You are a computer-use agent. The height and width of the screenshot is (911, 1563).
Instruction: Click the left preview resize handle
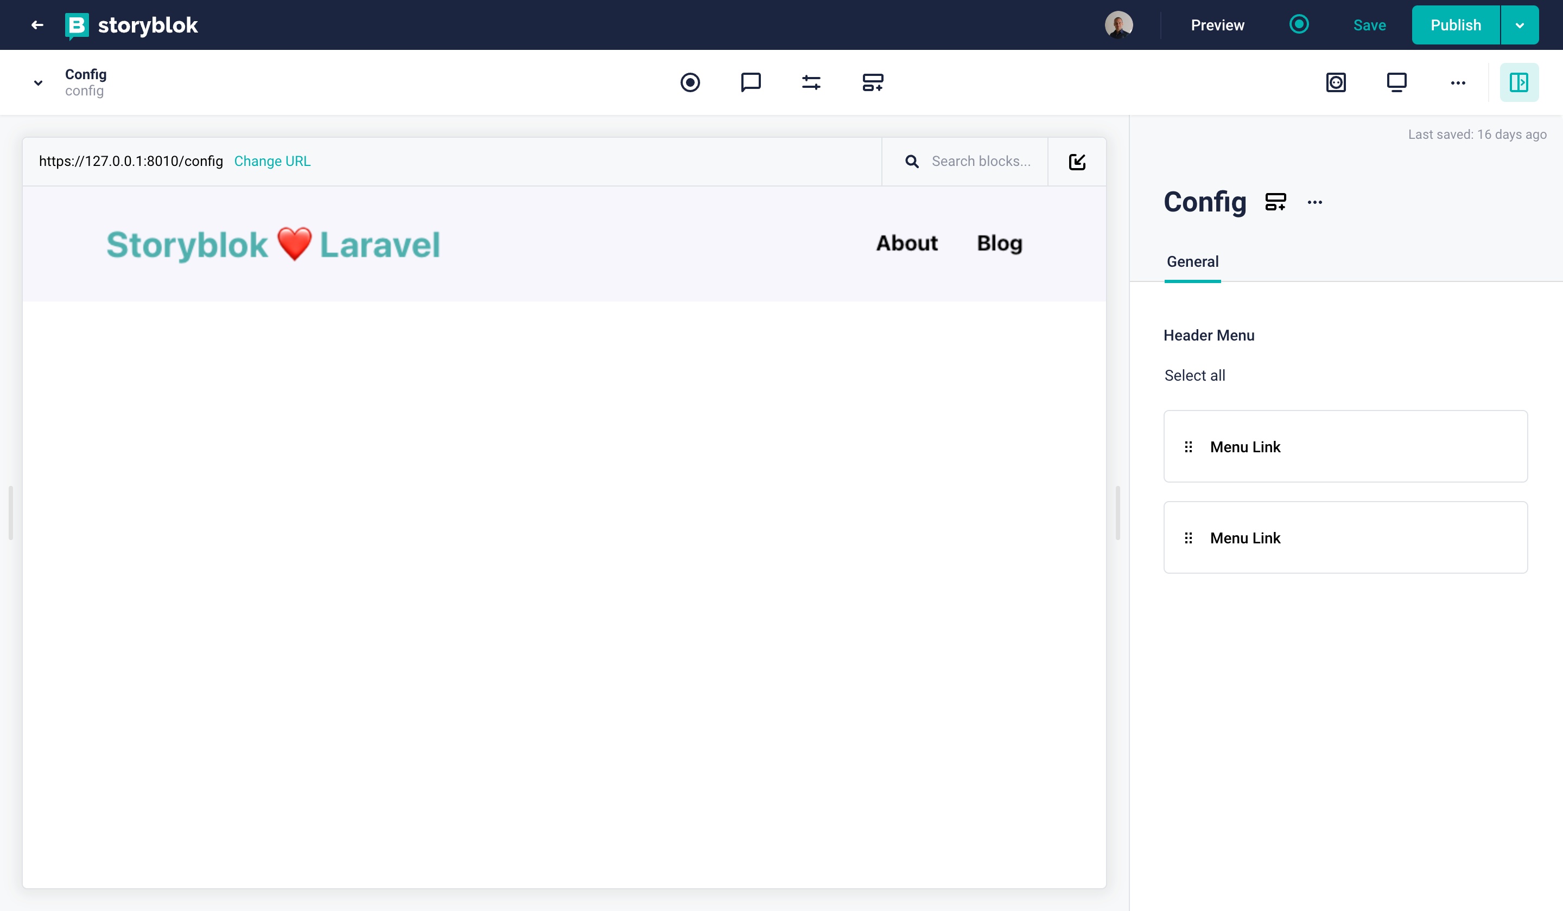pos(10,513)
